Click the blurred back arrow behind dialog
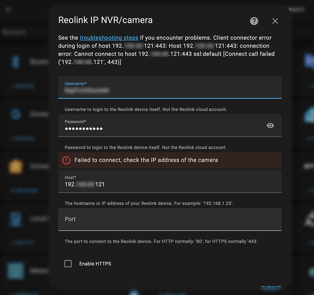314x295 pixels. pos(9,9)
